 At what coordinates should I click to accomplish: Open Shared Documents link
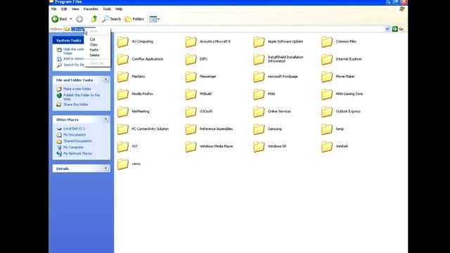74,141
